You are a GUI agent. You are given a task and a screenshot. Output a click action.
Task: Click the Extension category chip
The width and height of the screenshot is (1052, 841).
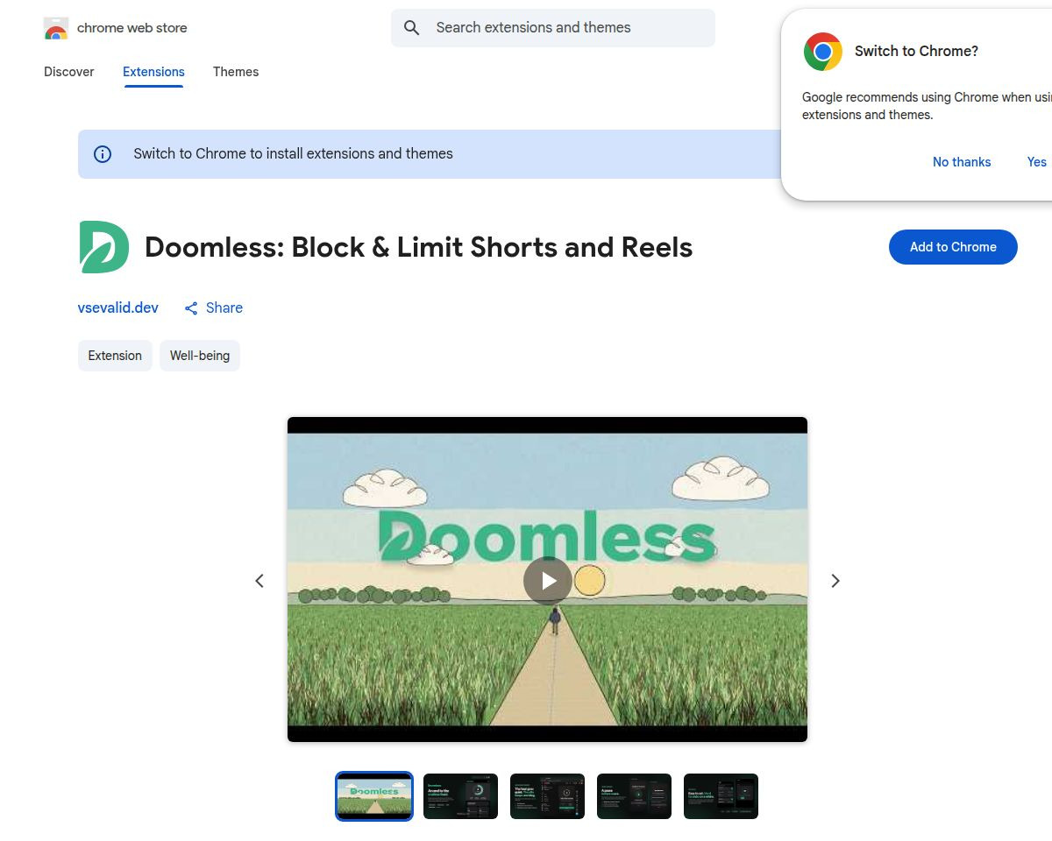pos(115,356)
